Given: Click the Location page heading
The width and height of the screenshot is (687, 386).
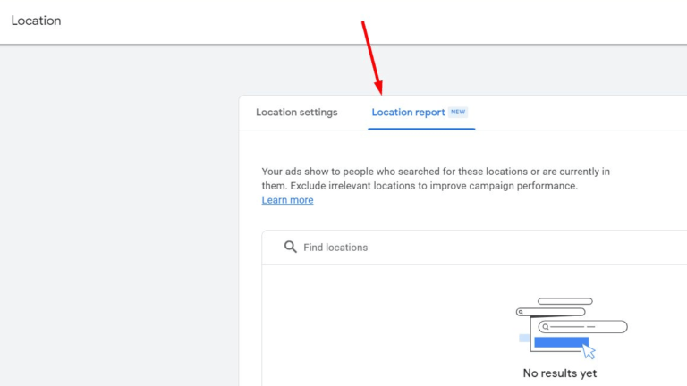Looking at the screenshot, I should pyautogui.click(x=36, y=21).
